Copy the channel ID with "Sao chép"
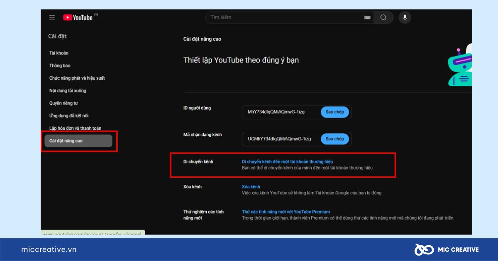This screenshot has height=261, width=498. [334, 139]
